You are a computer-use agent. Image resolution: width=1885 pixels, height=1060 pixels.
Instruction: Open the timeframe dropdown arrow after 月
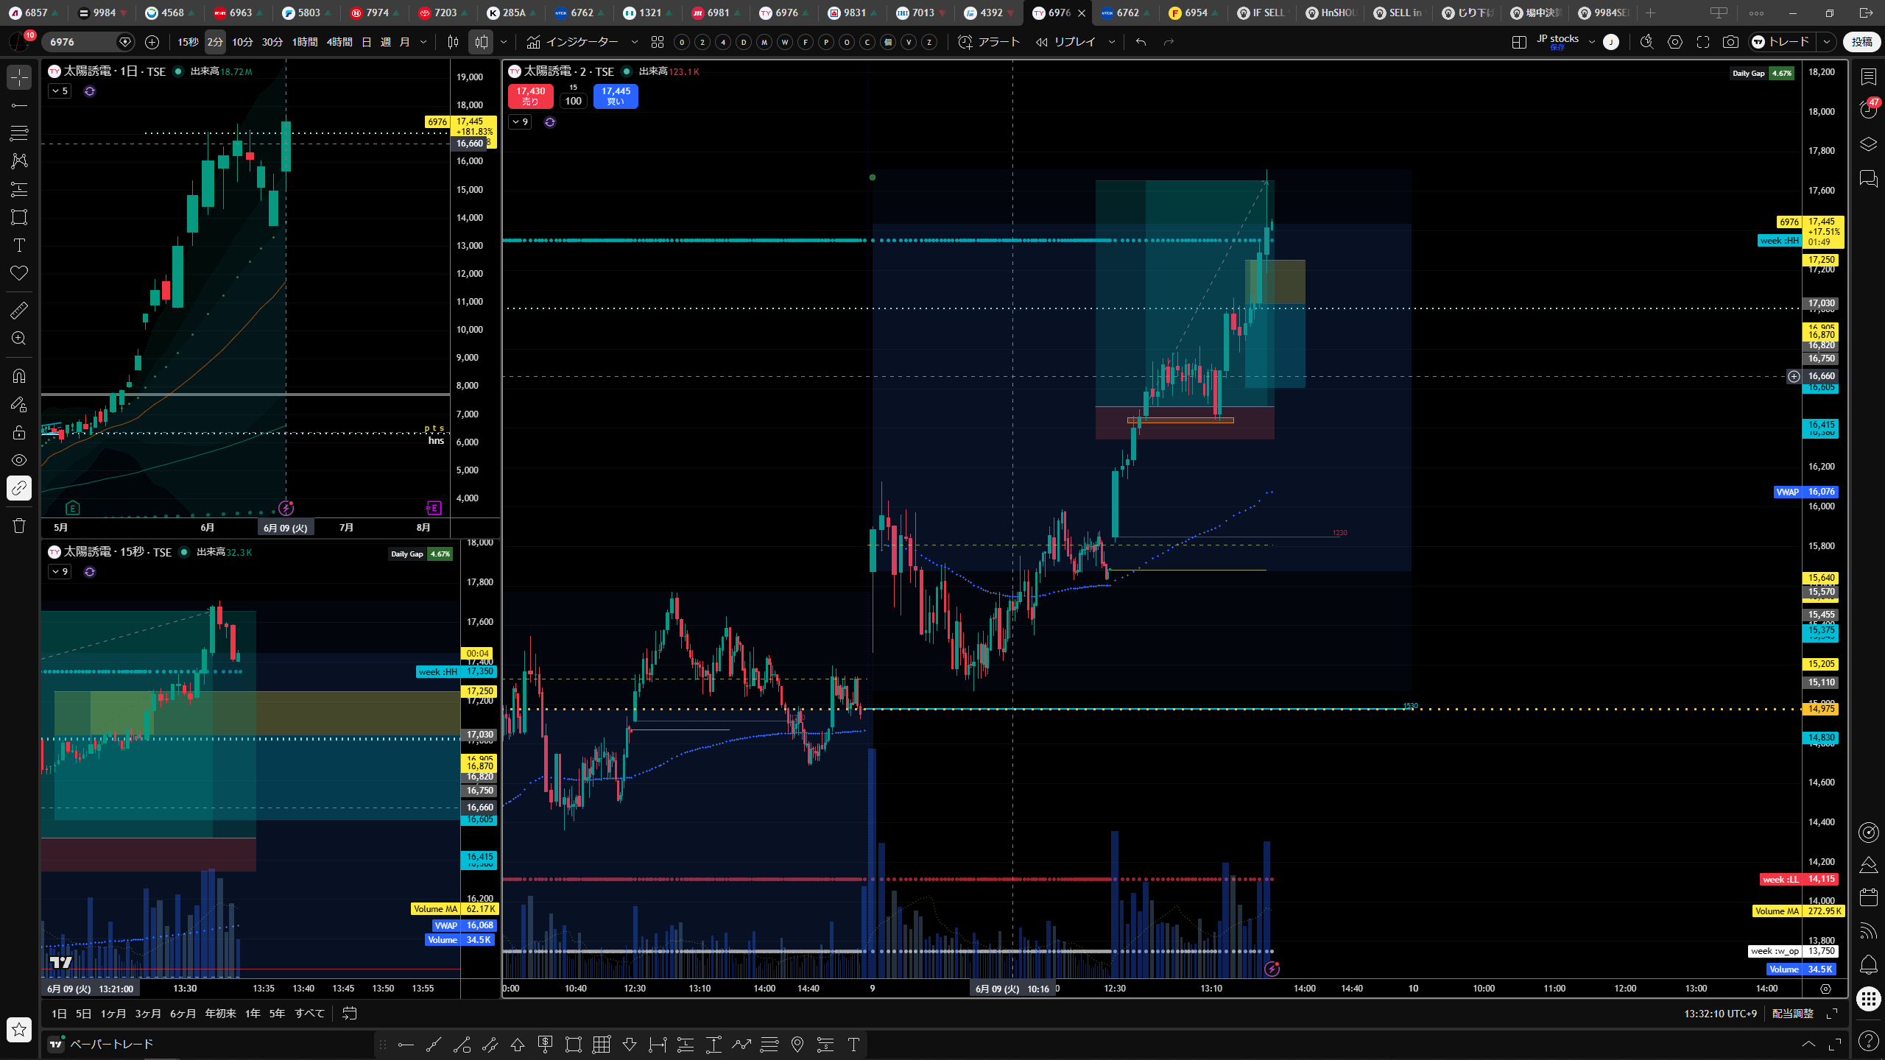coord(423,42)
